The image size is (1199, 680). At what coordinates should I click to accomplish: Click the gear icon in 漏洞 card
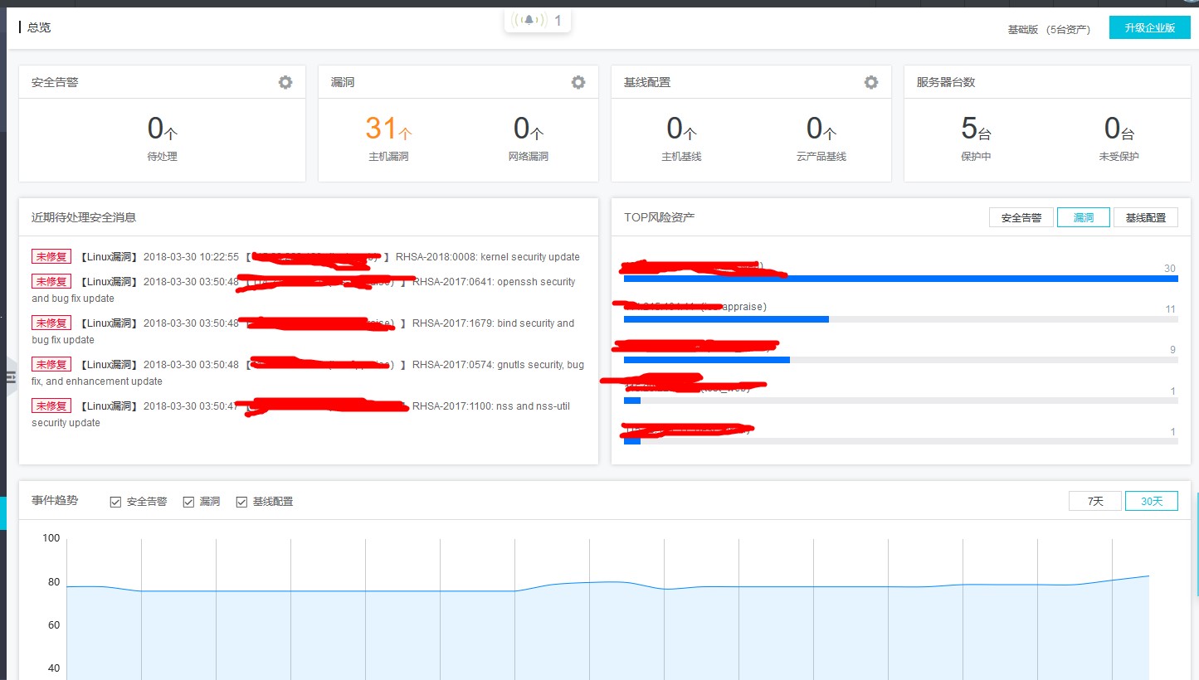[578, 82]
